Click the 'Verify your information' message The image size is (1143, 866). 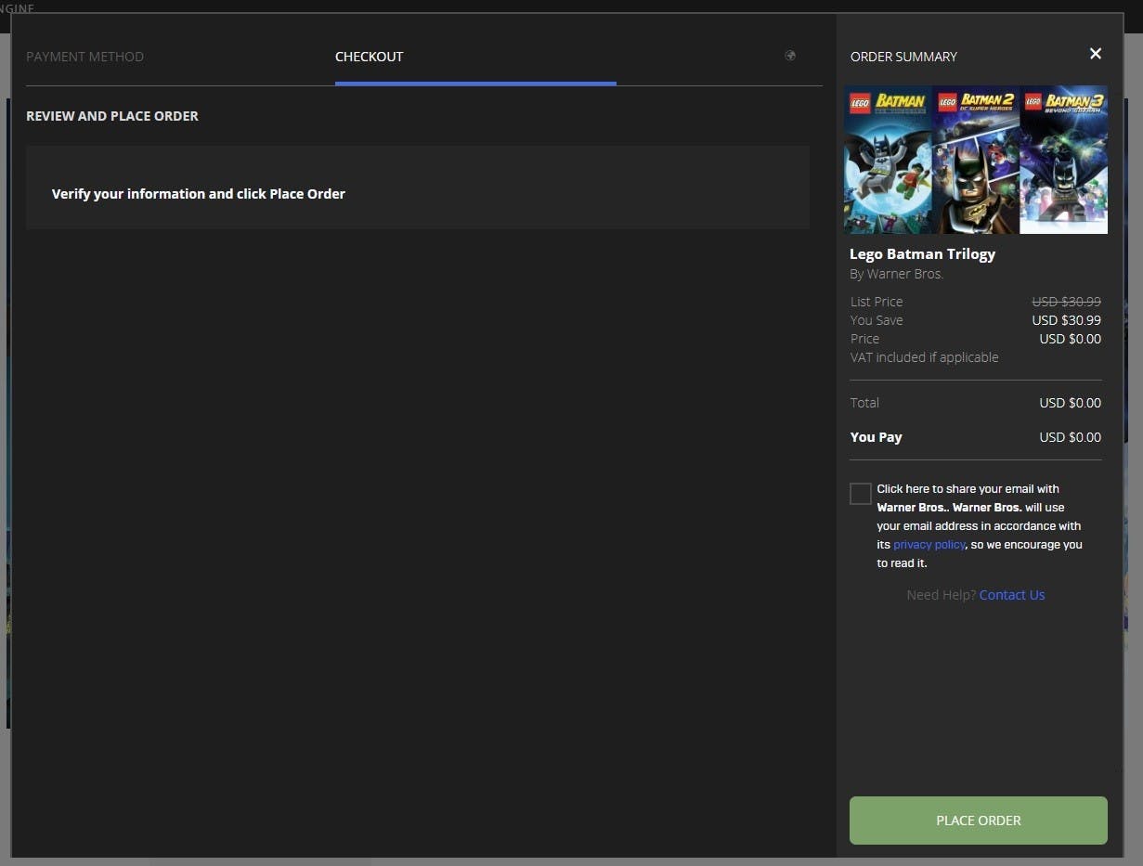(x=199, y=194)
